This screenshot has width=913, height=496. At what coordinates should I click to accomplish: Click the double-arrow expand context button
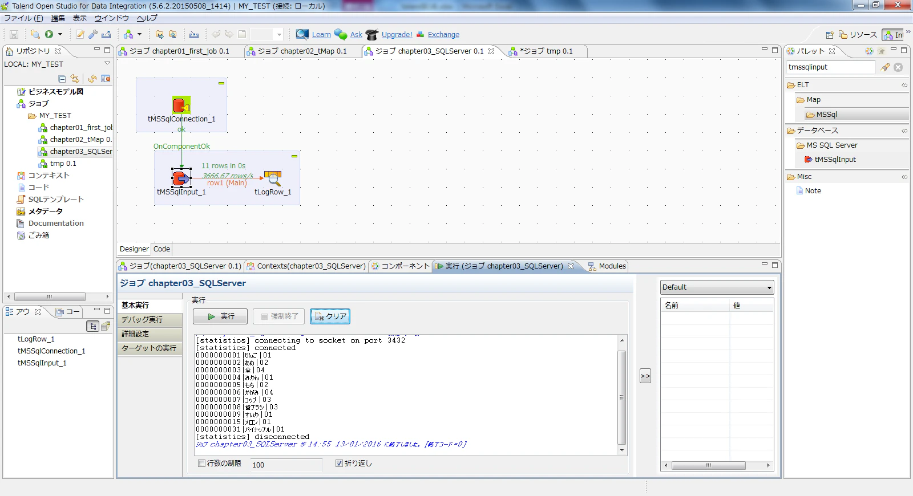click(x=645, y=376)
